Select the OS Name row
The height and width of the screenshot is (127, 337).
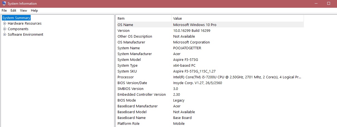pyautogui.click(x=125, y=25)
